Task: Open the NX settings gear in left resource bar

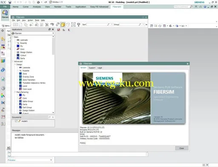Action: click(3, 31)
